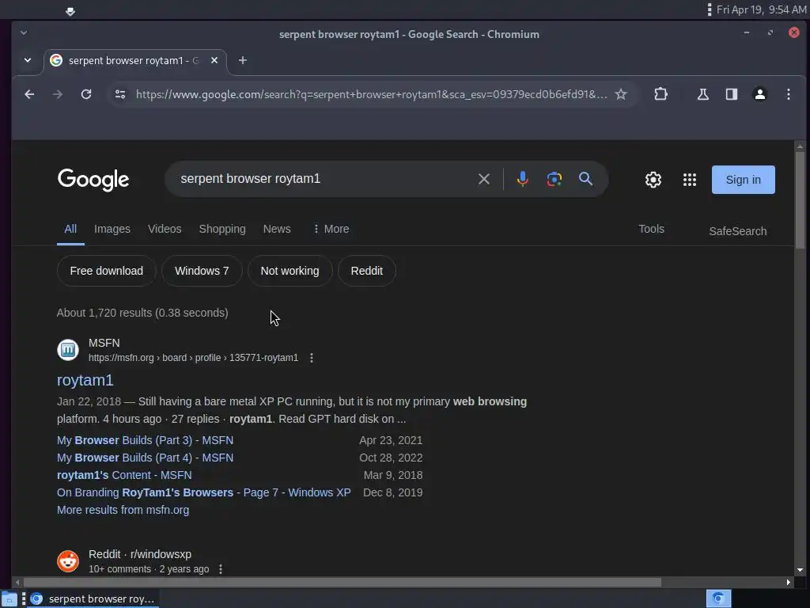Close the 'serpent browser roytam1' tab
Screen dimensions: 810x608
[x=214, y=60]
